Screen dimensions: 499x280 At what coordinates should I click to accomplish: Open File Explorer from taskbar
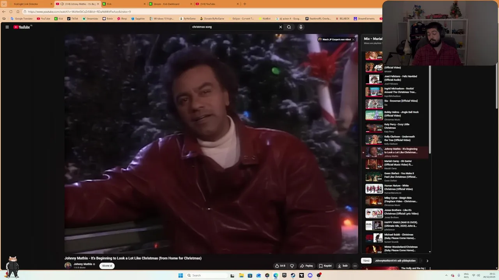tap(241, 275)
